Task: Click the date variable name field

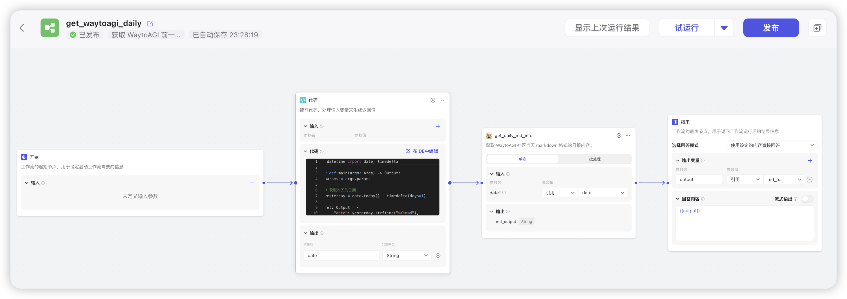Action: (341, 256)
